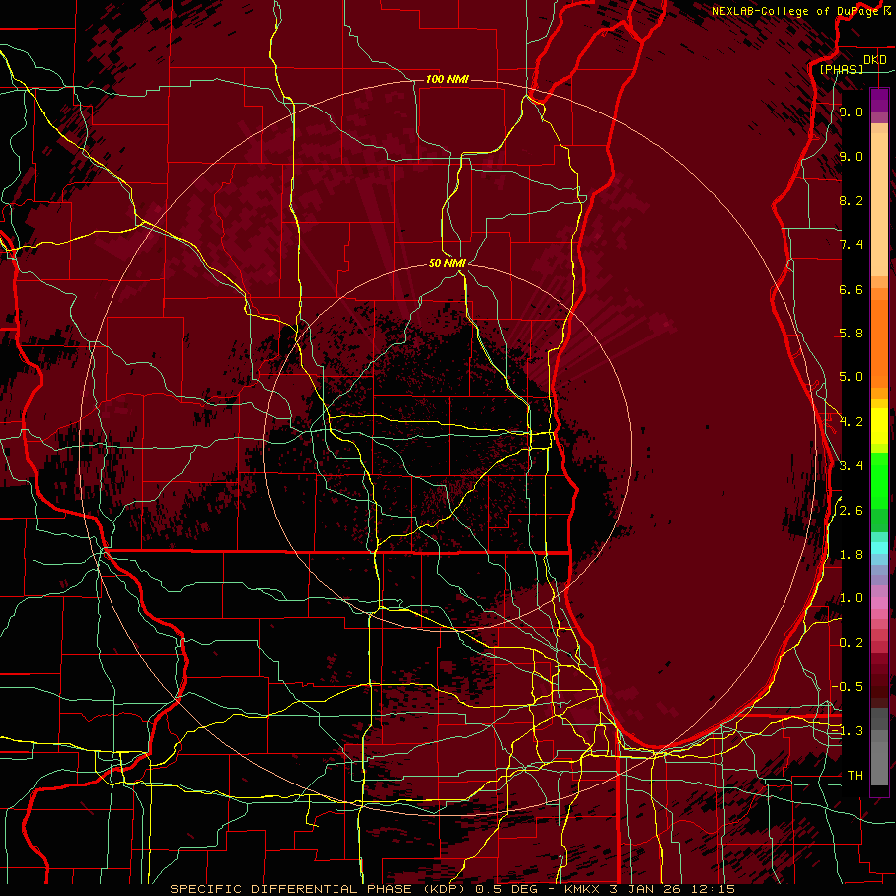
Task: Click the [PHAS] label above the color scale
Action: point(841,69)
